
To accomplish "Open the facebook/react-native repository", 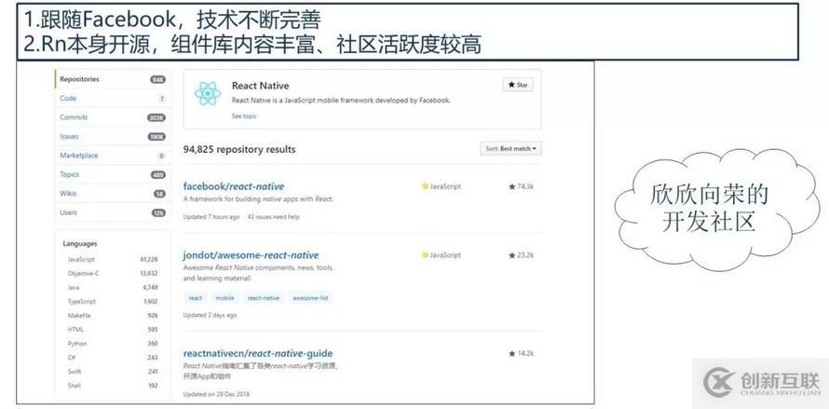I will (234, 186).
